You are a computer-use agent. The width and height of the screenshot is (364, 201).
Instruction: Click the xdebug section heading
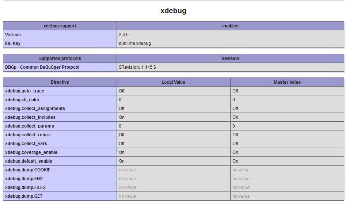[173, 11]
